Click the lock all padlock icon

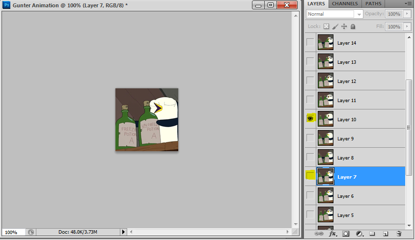coord(353,27)
